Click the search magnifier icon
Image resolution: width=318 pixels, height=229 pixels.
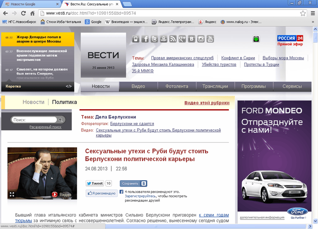[61, 119]
